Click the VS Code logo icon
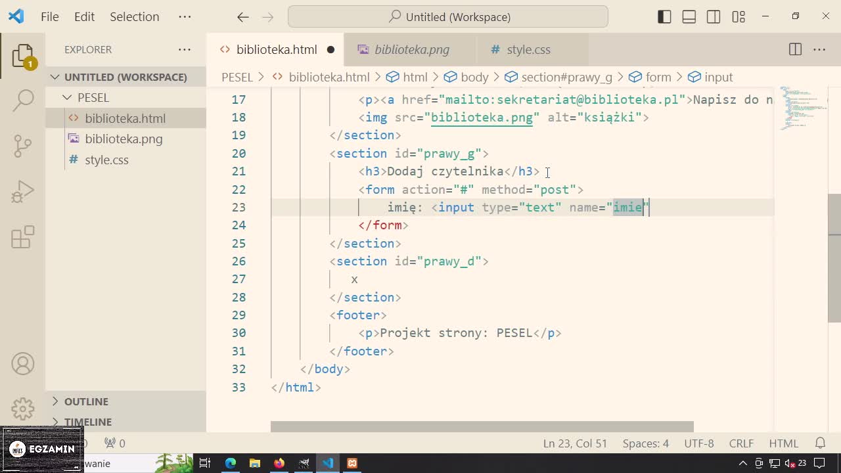Image resolution: width=841 pixels, height=473 pixels. click(16, 16)
